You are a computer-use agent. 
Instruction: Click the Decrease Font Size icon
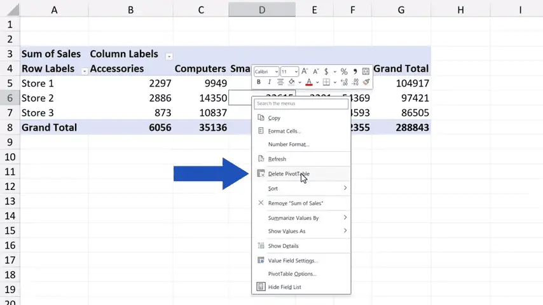pyautogui.click(x=315, y=72)
